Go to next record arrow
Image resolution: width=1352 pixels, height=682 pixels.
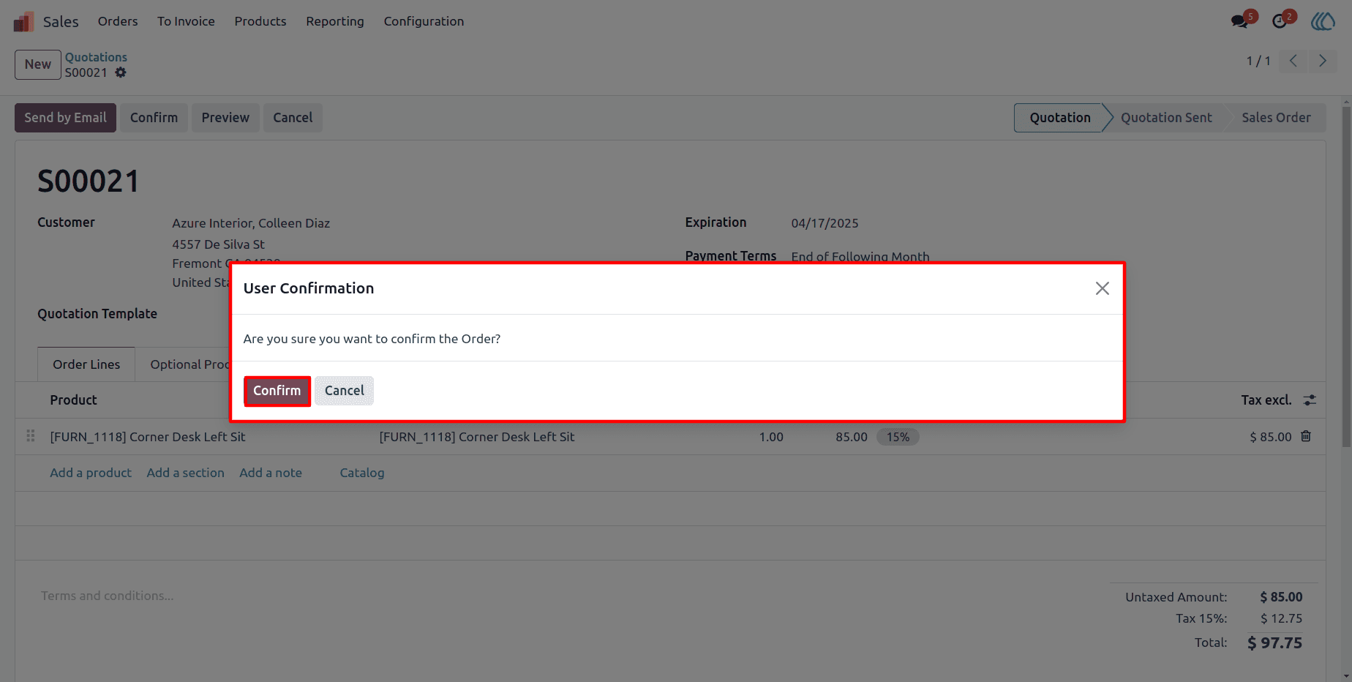[1322, 61]
